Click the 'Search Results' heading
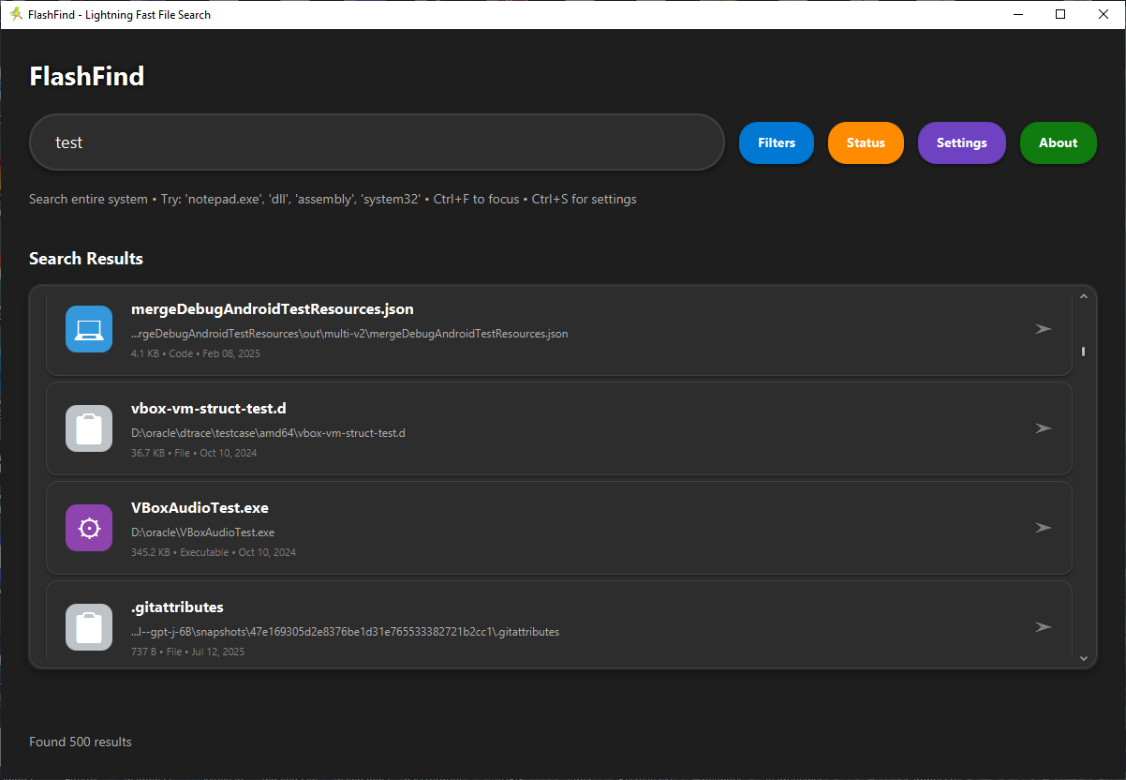The height and width of the screenshot is (780, 1126). coord(86,259)
